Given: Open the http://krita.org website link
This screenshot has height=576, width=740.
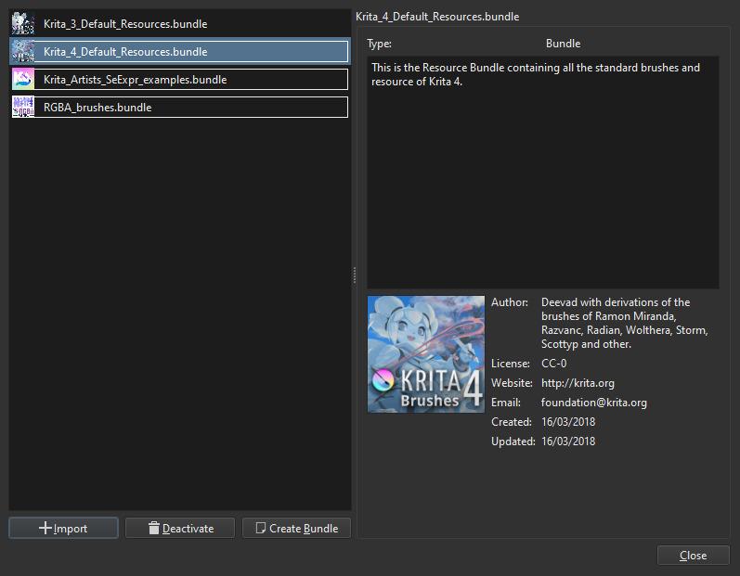Looking at the screenshot, I should 578,383.
